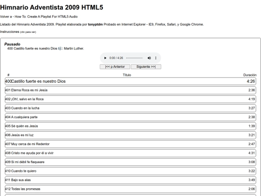Click the 2:36 duration value
Viewport: 261px width, 196px height.
point(251,90)
